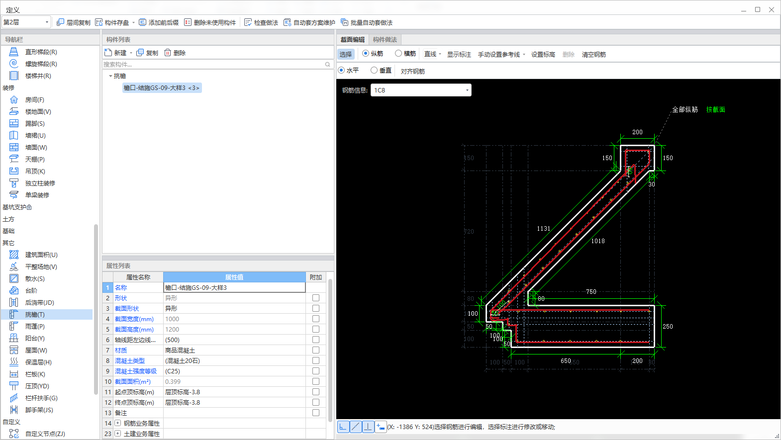Select 建筑面积(U) in navigation
Screen dimensions: 781x440
pos(41,255)
